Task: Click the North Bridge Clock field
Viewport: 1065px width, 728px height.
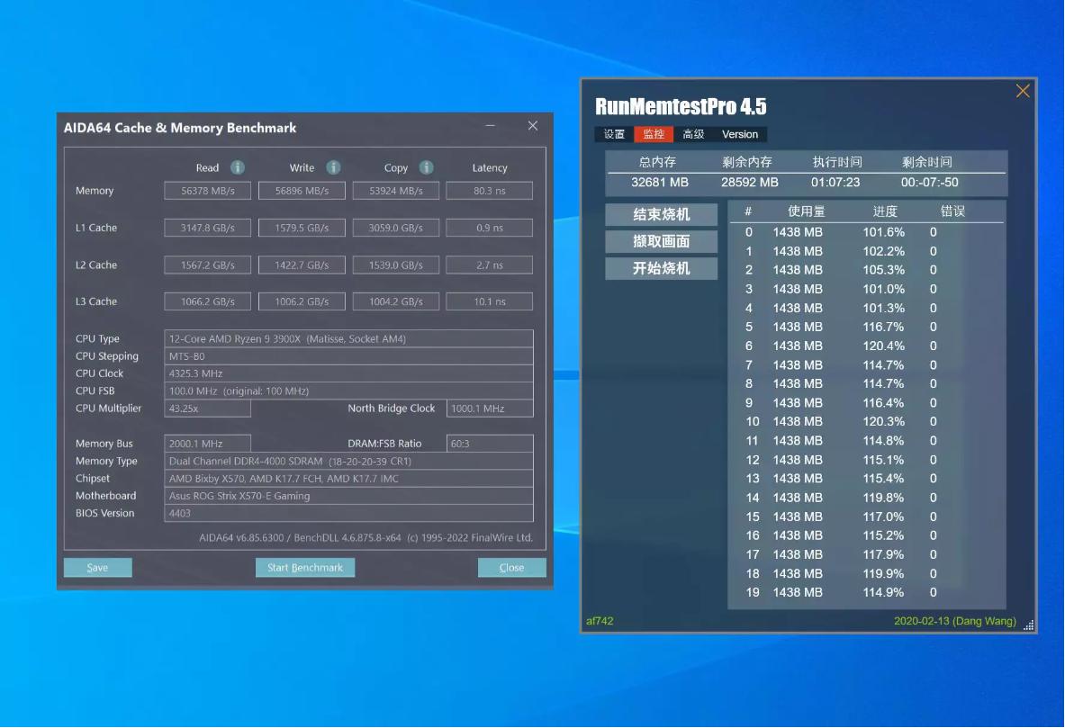Action: [491, 408]
